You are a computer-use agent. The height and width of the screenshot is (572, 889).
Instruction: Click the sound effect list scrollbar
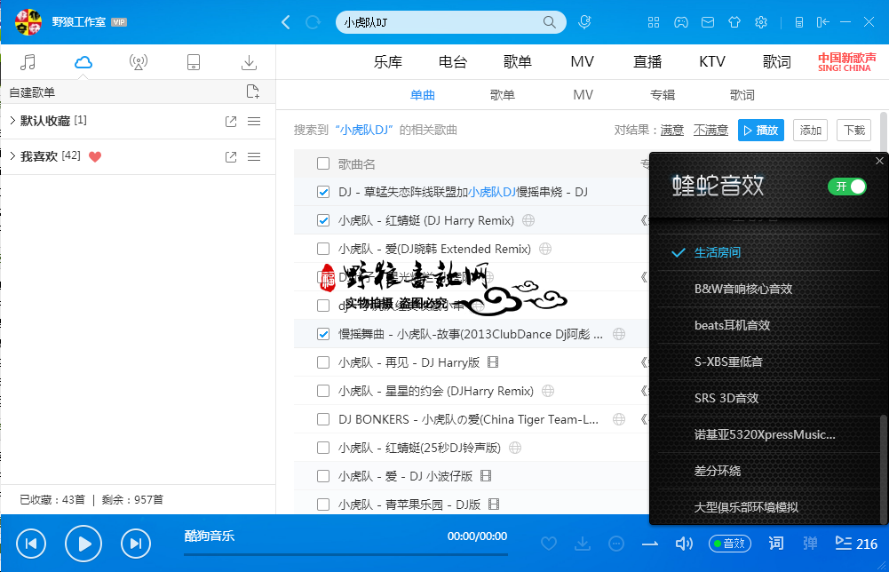pyautogui.click(x=882, y=468)
